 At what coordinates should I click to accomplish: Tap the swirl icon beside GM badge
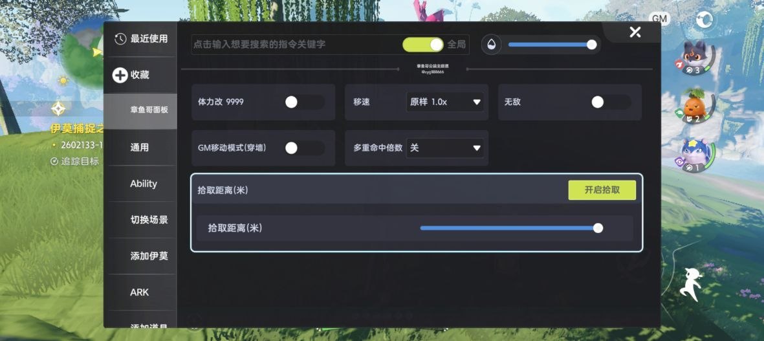tap(704, 20)
